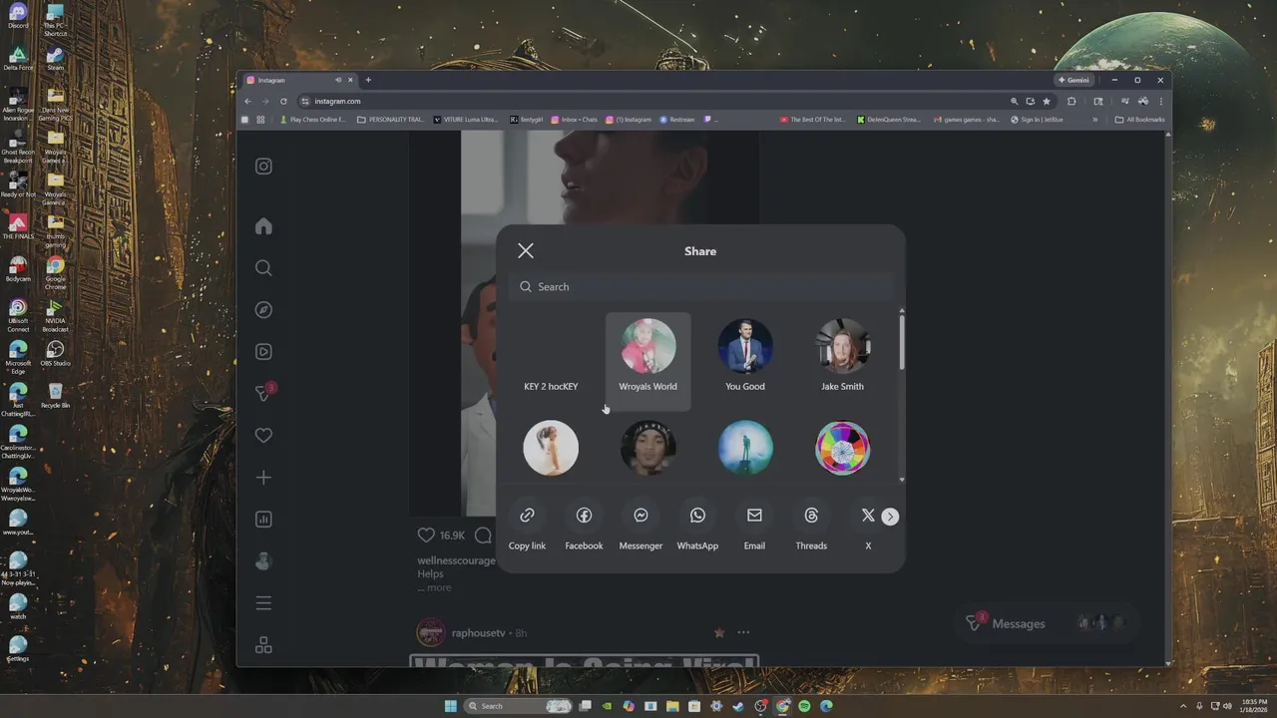
Task: Open the raphousetv profile link
Action: [478, 633]
